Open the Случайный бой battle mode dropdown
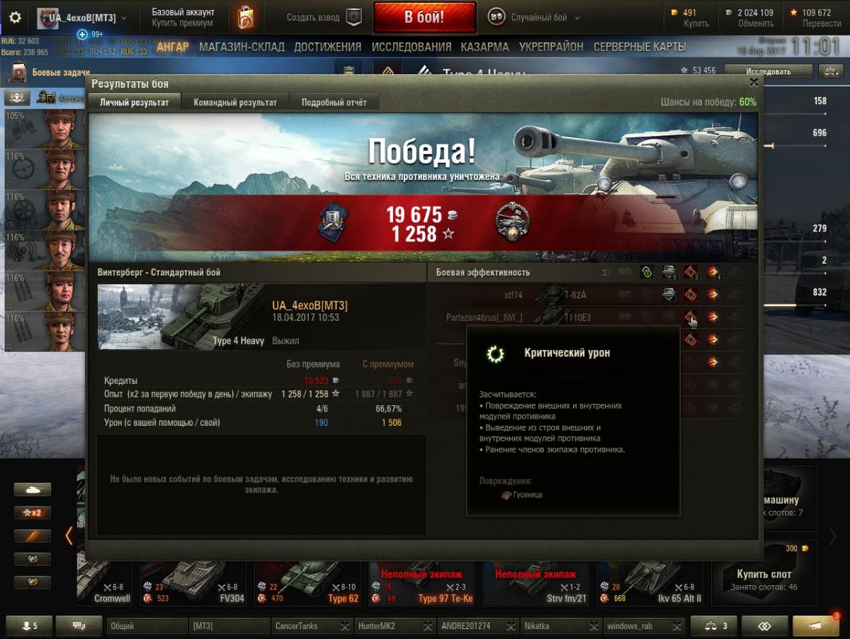 click(x=534, y=18)
